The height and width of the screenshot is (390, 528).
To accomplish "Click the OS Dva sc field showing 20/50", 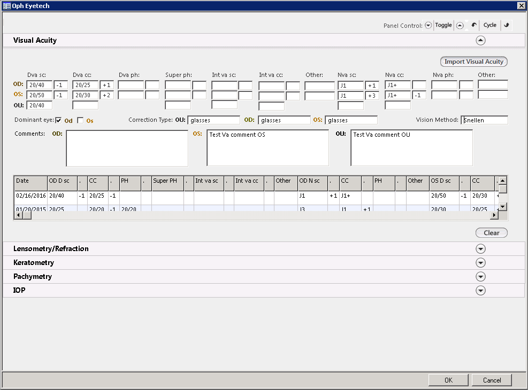I will [40, 95].
